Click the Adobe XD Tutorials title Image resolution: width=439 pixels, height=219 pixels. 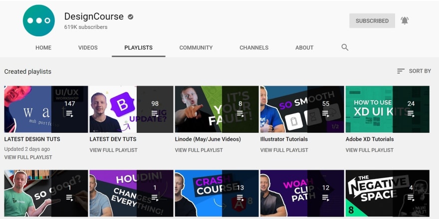tap(370, 139)
